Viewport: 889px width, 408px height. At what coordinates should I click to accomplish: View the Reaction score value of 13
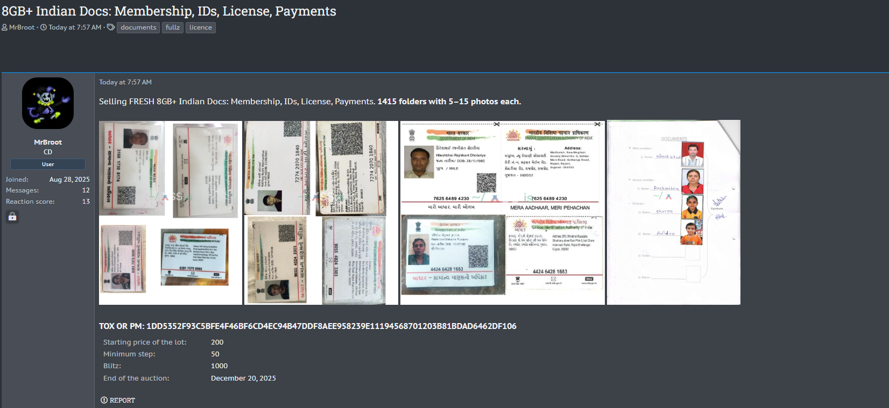pyautogui.click(x=86, y=202)
